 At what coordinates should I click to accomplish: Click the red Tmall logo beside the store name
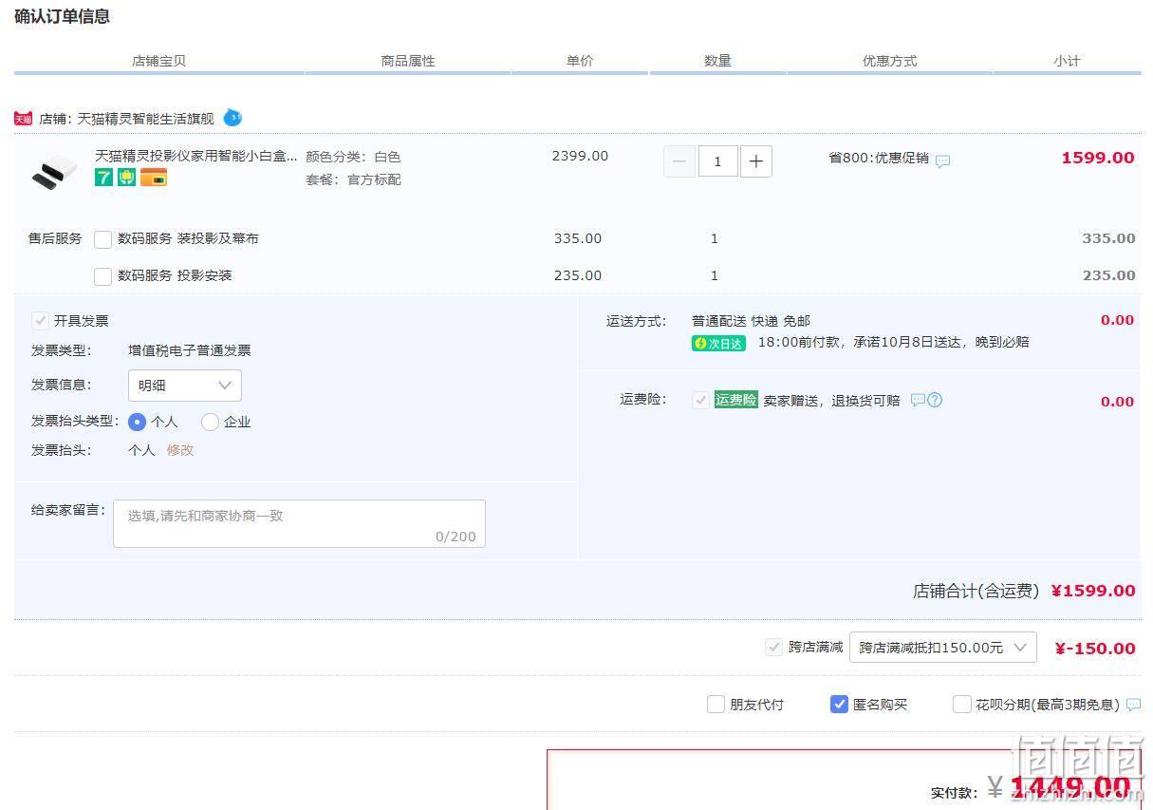coord(24,119)
